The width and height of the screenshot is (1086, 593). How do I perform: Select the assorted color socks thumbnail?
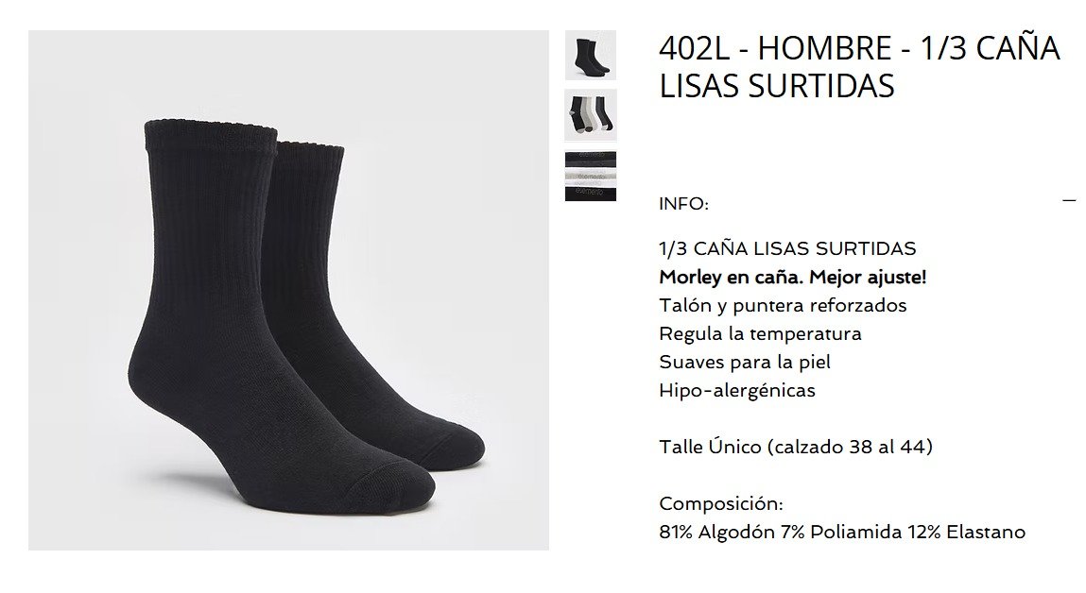(x=590, y=115)
